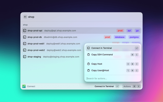Click the red prod tag on shop-prod-api
Image resolution: width=163 pixels, height=102 pixels.
coord(120,31)
